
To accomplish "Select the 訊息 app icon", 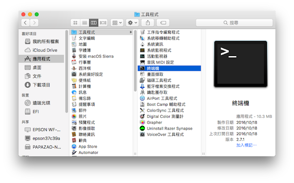I will [x=74, y=92].
